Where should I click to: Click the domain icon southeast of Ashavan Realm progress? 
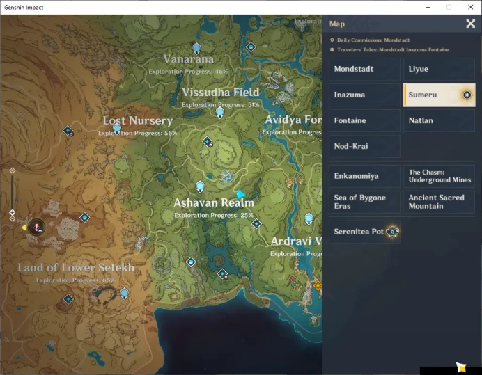click(x=256, y=223)
